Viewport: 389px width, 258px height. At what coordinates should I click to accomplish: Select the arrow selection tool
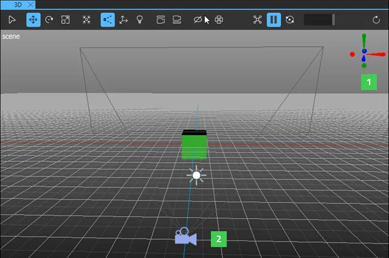pos(12,19)
